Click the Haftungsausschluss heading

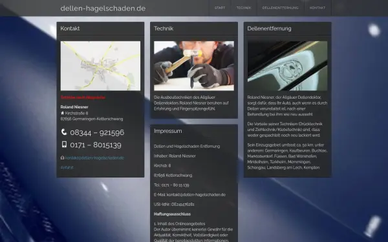point(172,214)
